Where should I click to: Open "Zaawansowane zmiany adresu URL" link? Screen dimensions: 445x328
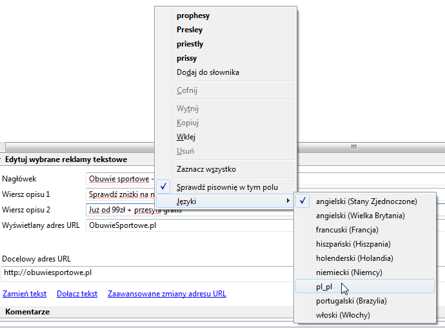click(x=167, y=294)
